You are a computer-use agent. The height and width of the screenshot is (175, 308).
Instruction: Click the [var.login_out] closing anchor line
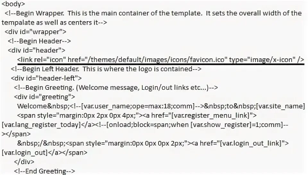(x=45, y=153)
